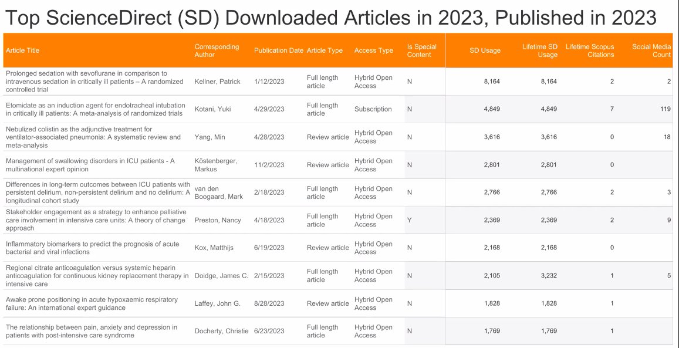Select social media count 119
Screen dimensions: 679x348
666,109
